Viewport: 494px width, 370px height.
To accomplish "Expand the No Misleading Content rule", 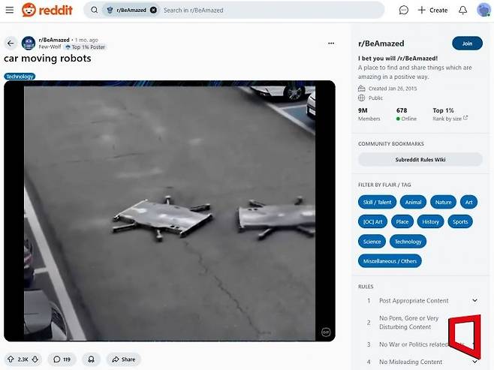I will (474, 362).
